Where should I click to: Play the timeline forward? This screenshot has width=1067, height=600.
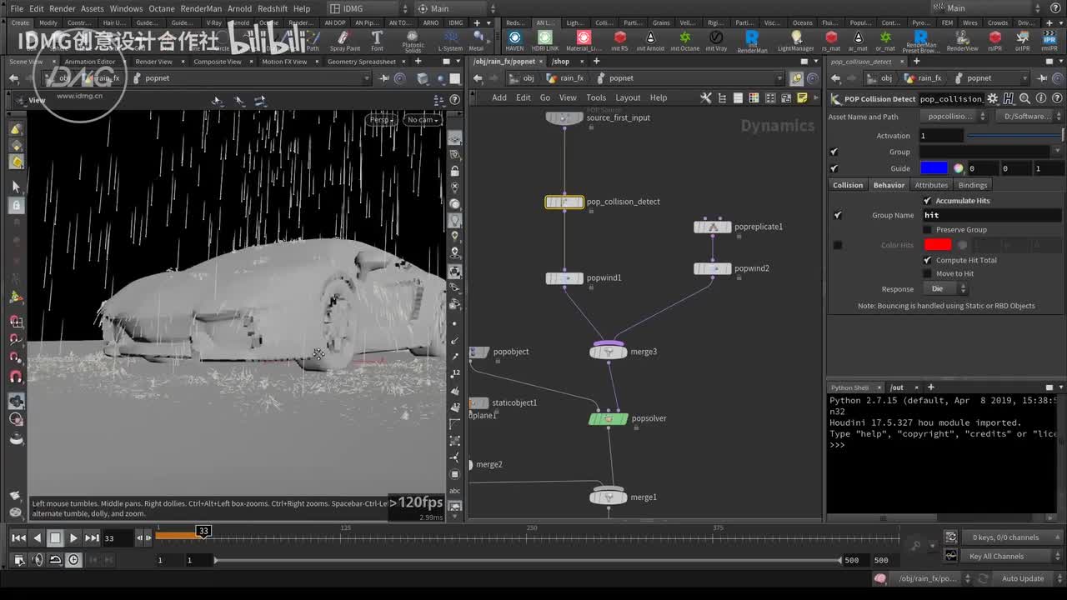[x=73, y=538]
